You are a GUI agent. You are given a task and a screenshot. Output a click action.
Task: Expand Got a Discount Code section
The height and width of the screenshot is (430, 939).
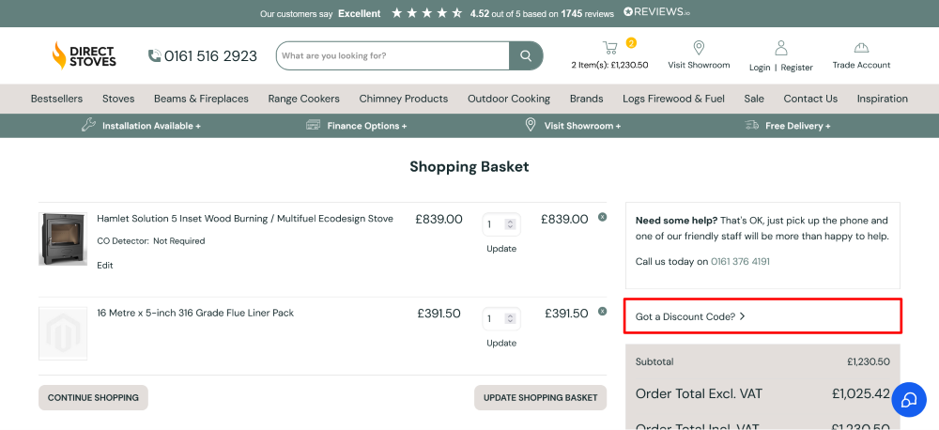(x=762, y=316)
